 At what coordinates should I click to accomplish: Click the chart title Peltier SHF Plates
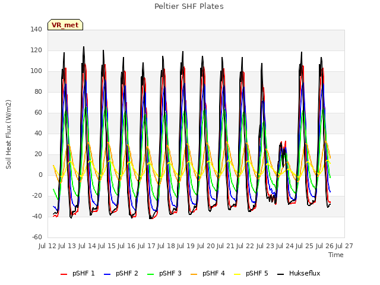tap(189, 7)
